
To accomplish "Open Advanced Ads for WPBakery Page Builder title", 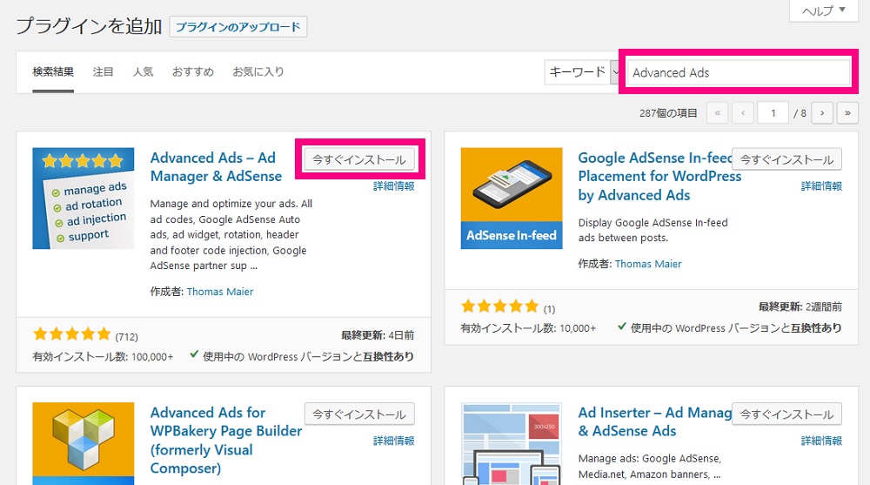I will click(x=226, y=440).
